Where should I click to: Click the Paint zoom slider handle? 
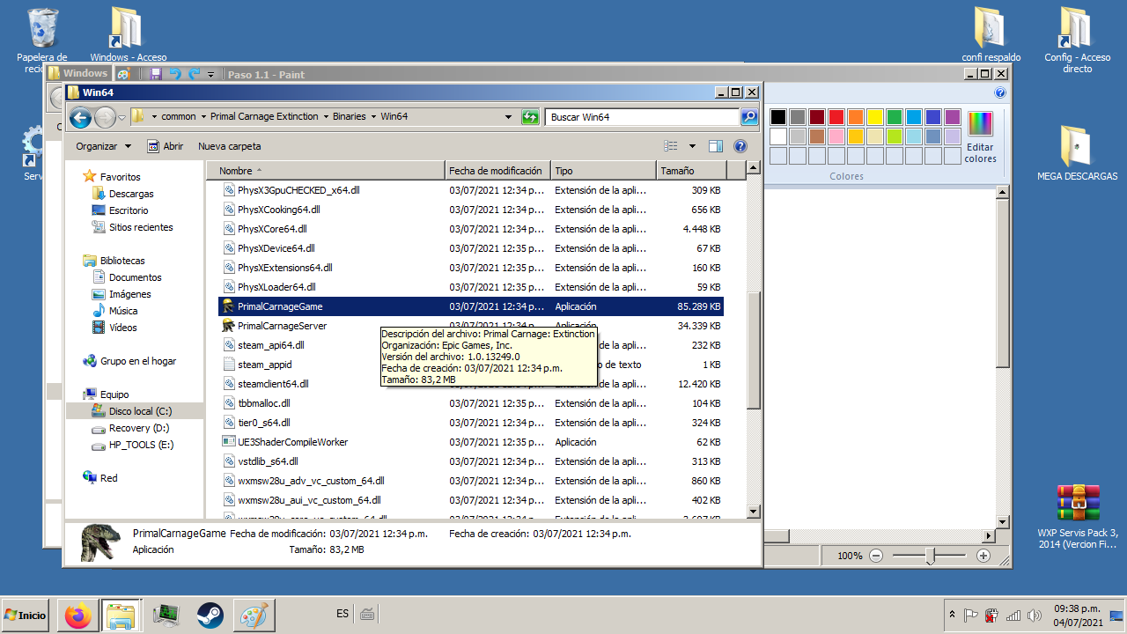pyautogui.click(x=930, y=556)
